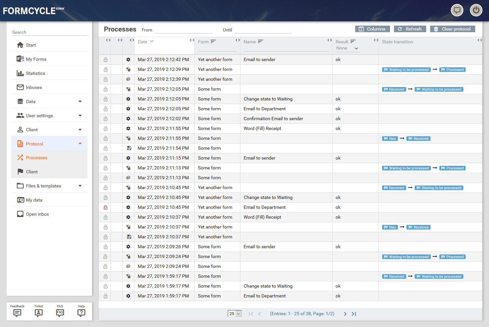Open the chat message icon in header
Image resolution: width=489 pixels, height=327 pixels.
pos(457,10)
